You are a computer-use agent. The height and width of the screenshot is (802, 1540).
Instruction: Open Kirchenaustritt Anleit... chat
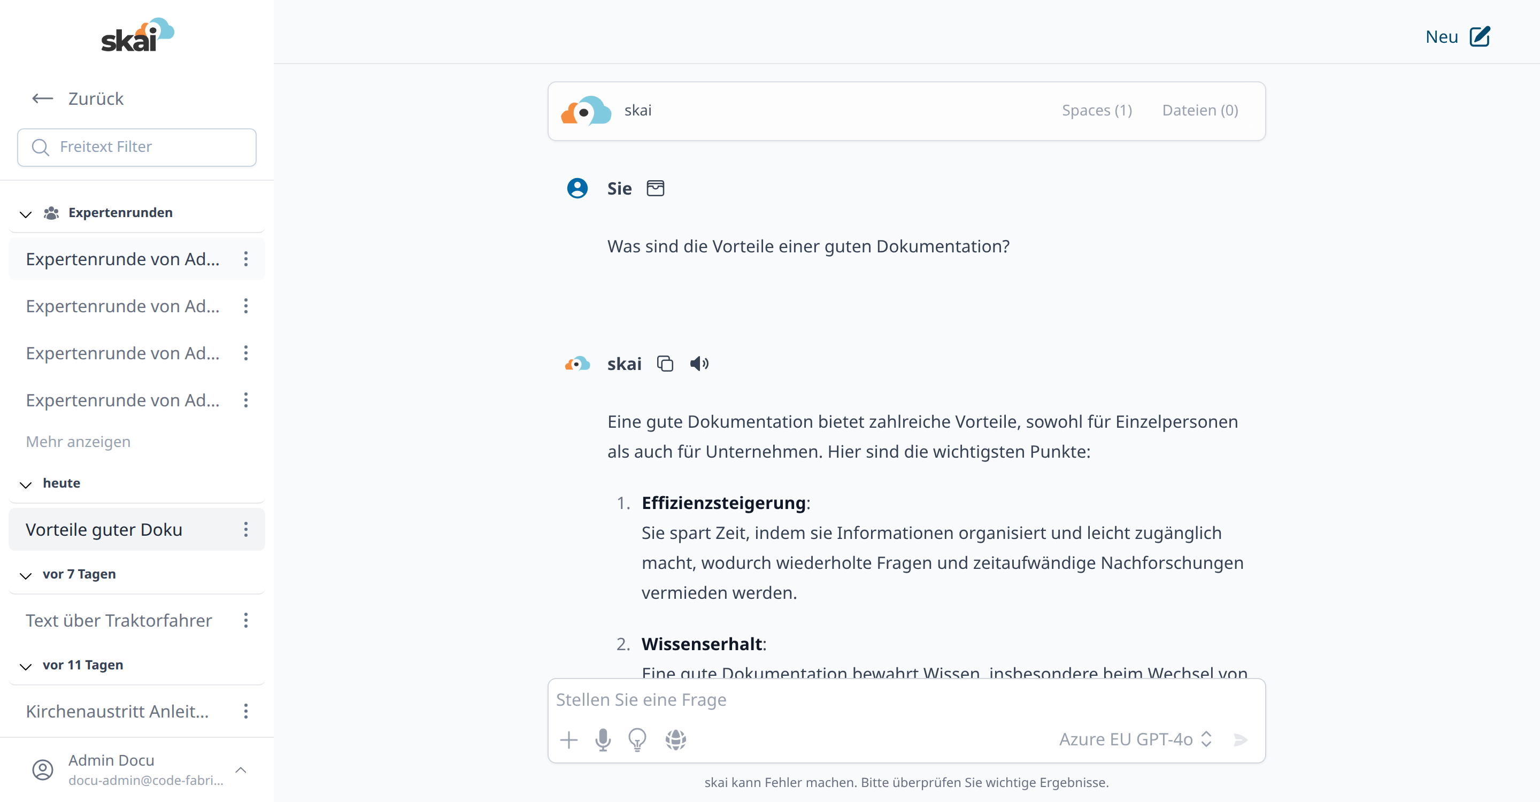(117, 711)
